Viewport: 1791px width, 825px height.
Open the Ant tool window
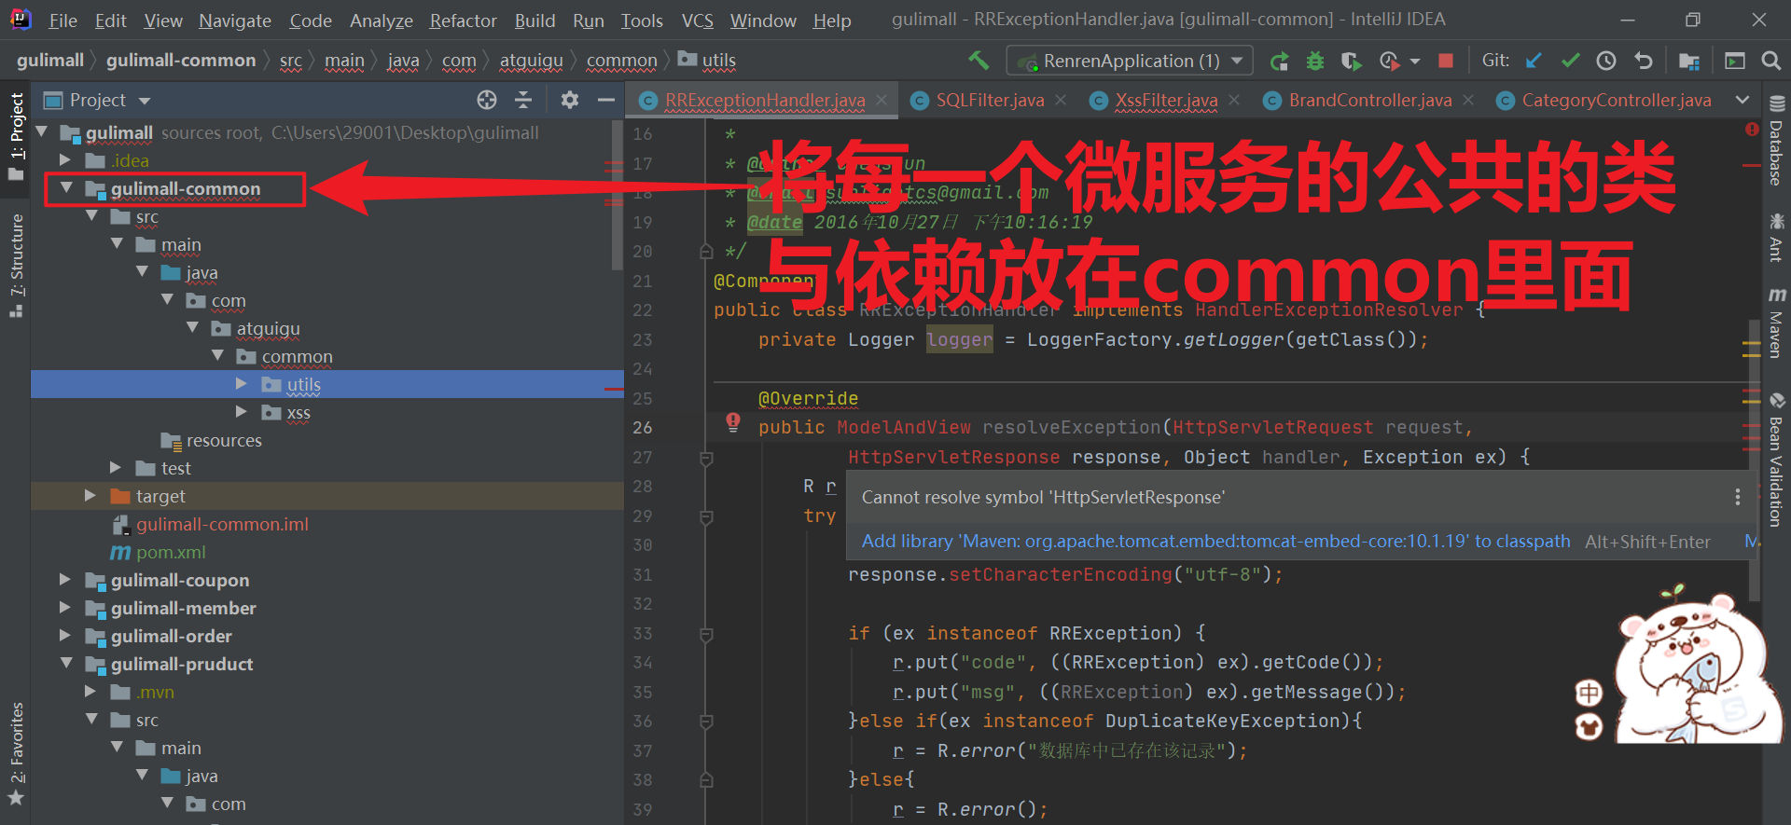click(x=1776, y=237)
